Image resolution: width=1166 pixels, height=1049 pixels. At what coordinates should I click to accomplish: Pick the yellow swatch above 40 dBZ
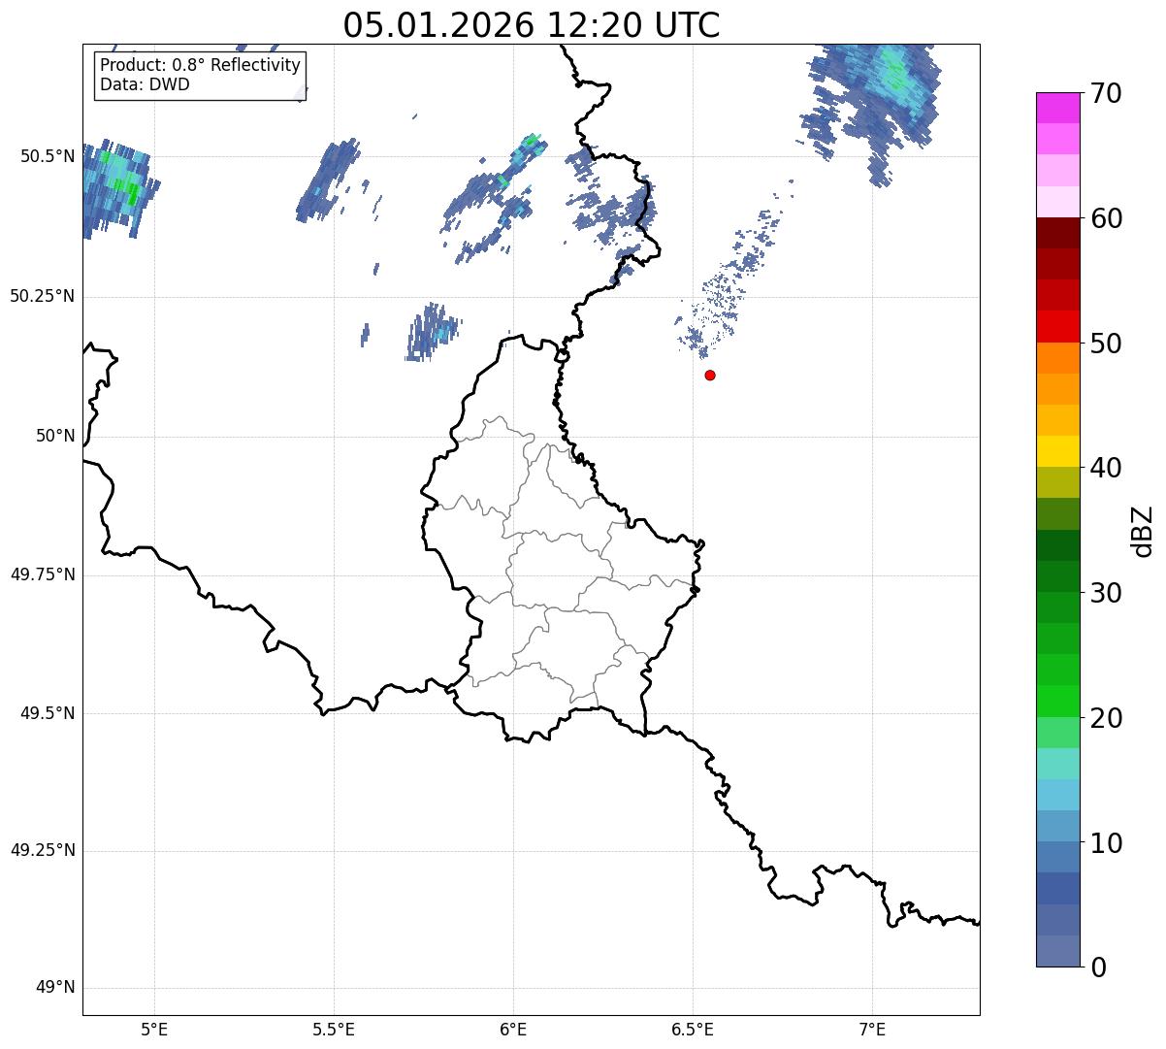pos(1058,451)
